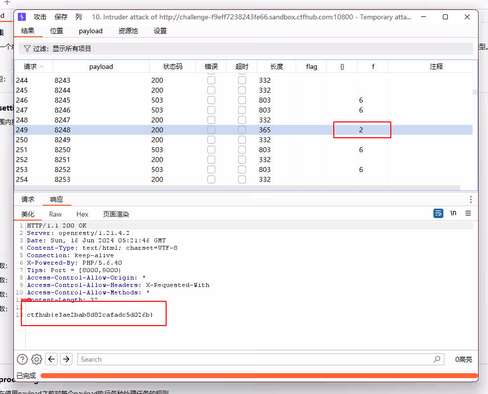This screenshot has width=488, height=394.
Task: Open the response viewer hamburger menu
Action: [468, 213]
